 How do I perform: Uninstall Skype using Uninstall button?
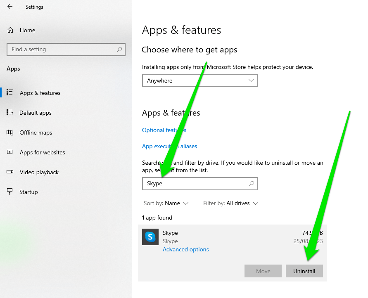click(x=304, y=271)
